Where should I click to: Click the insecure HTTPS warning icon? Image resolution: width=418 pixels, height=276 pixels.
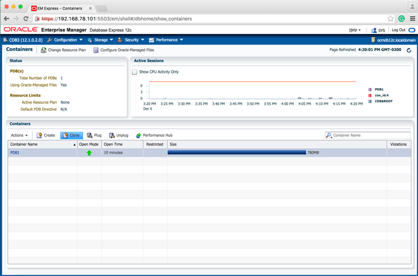pos(38,19)
